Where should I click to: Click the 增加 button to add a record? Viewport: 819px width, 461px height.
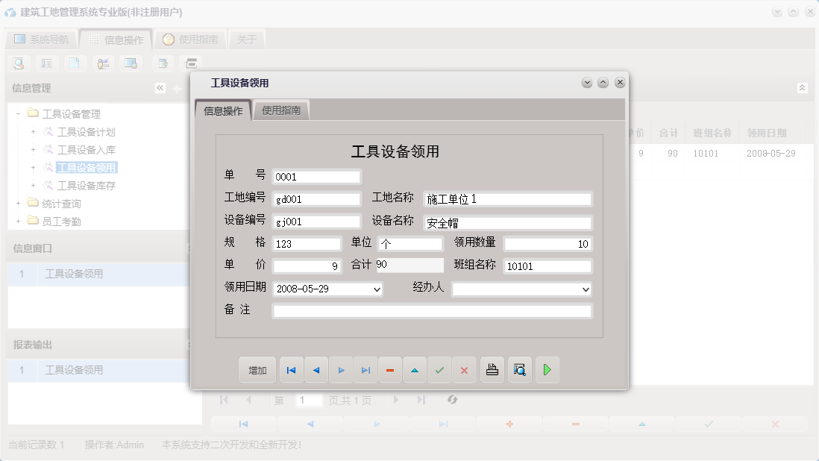click(257, 369)
